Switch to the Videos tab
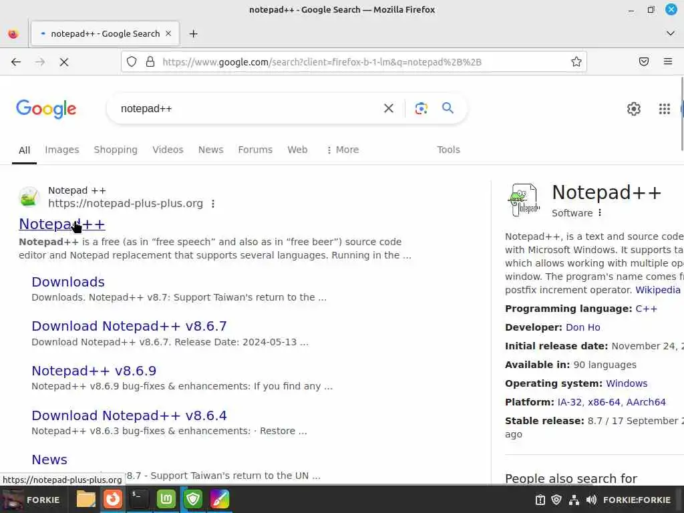Viewport: 684px width, 513px height. [168, 150]
